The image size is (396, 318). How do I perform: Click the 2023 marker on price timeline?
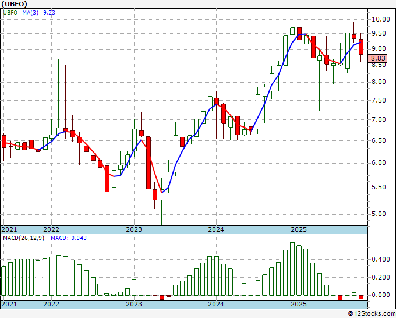point(134,229)
